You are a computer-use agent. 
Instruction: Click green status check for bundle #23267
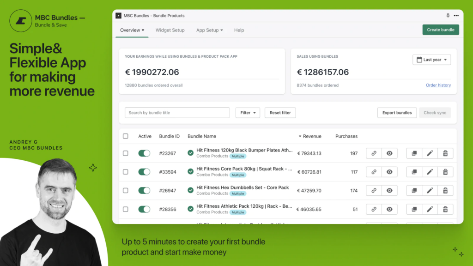point(190,153)
